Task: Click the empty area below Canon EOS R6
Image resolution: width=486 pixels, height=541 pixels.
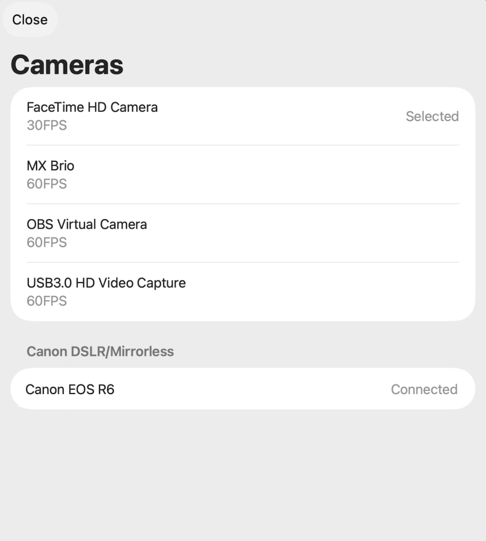Action: 243,474
